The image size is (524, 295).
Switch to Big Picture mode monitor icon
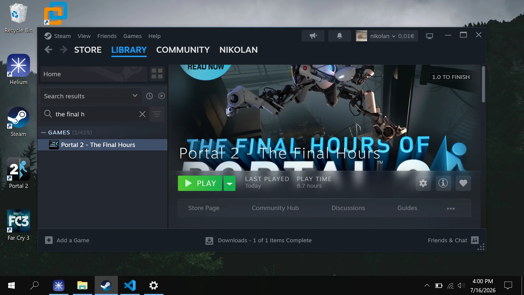(x=430, y=36)
